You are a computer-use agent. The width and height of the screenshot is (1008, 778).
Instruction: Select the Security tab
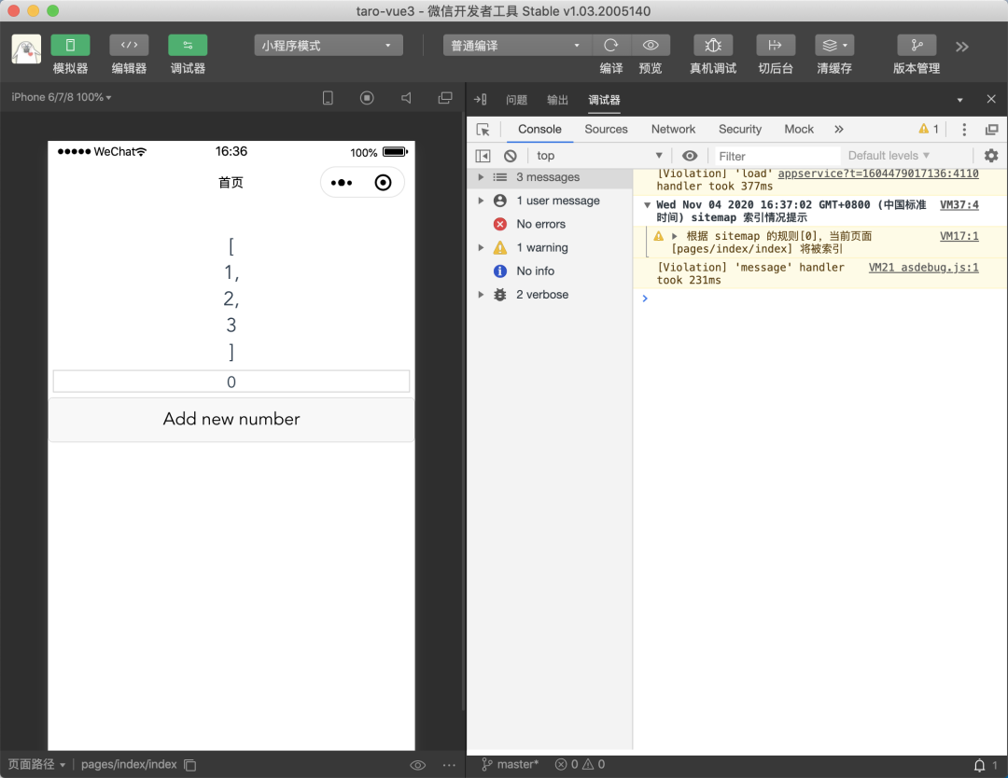tap(740, 129)
